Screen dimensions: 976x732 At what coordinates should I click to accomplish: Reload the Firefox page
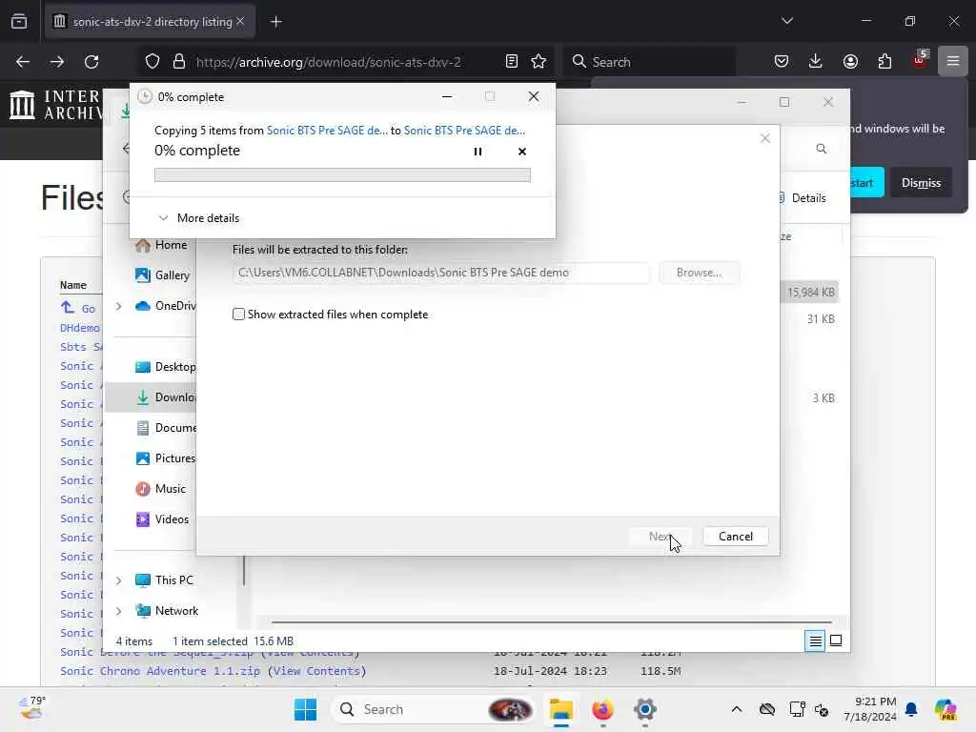point(91,62)
